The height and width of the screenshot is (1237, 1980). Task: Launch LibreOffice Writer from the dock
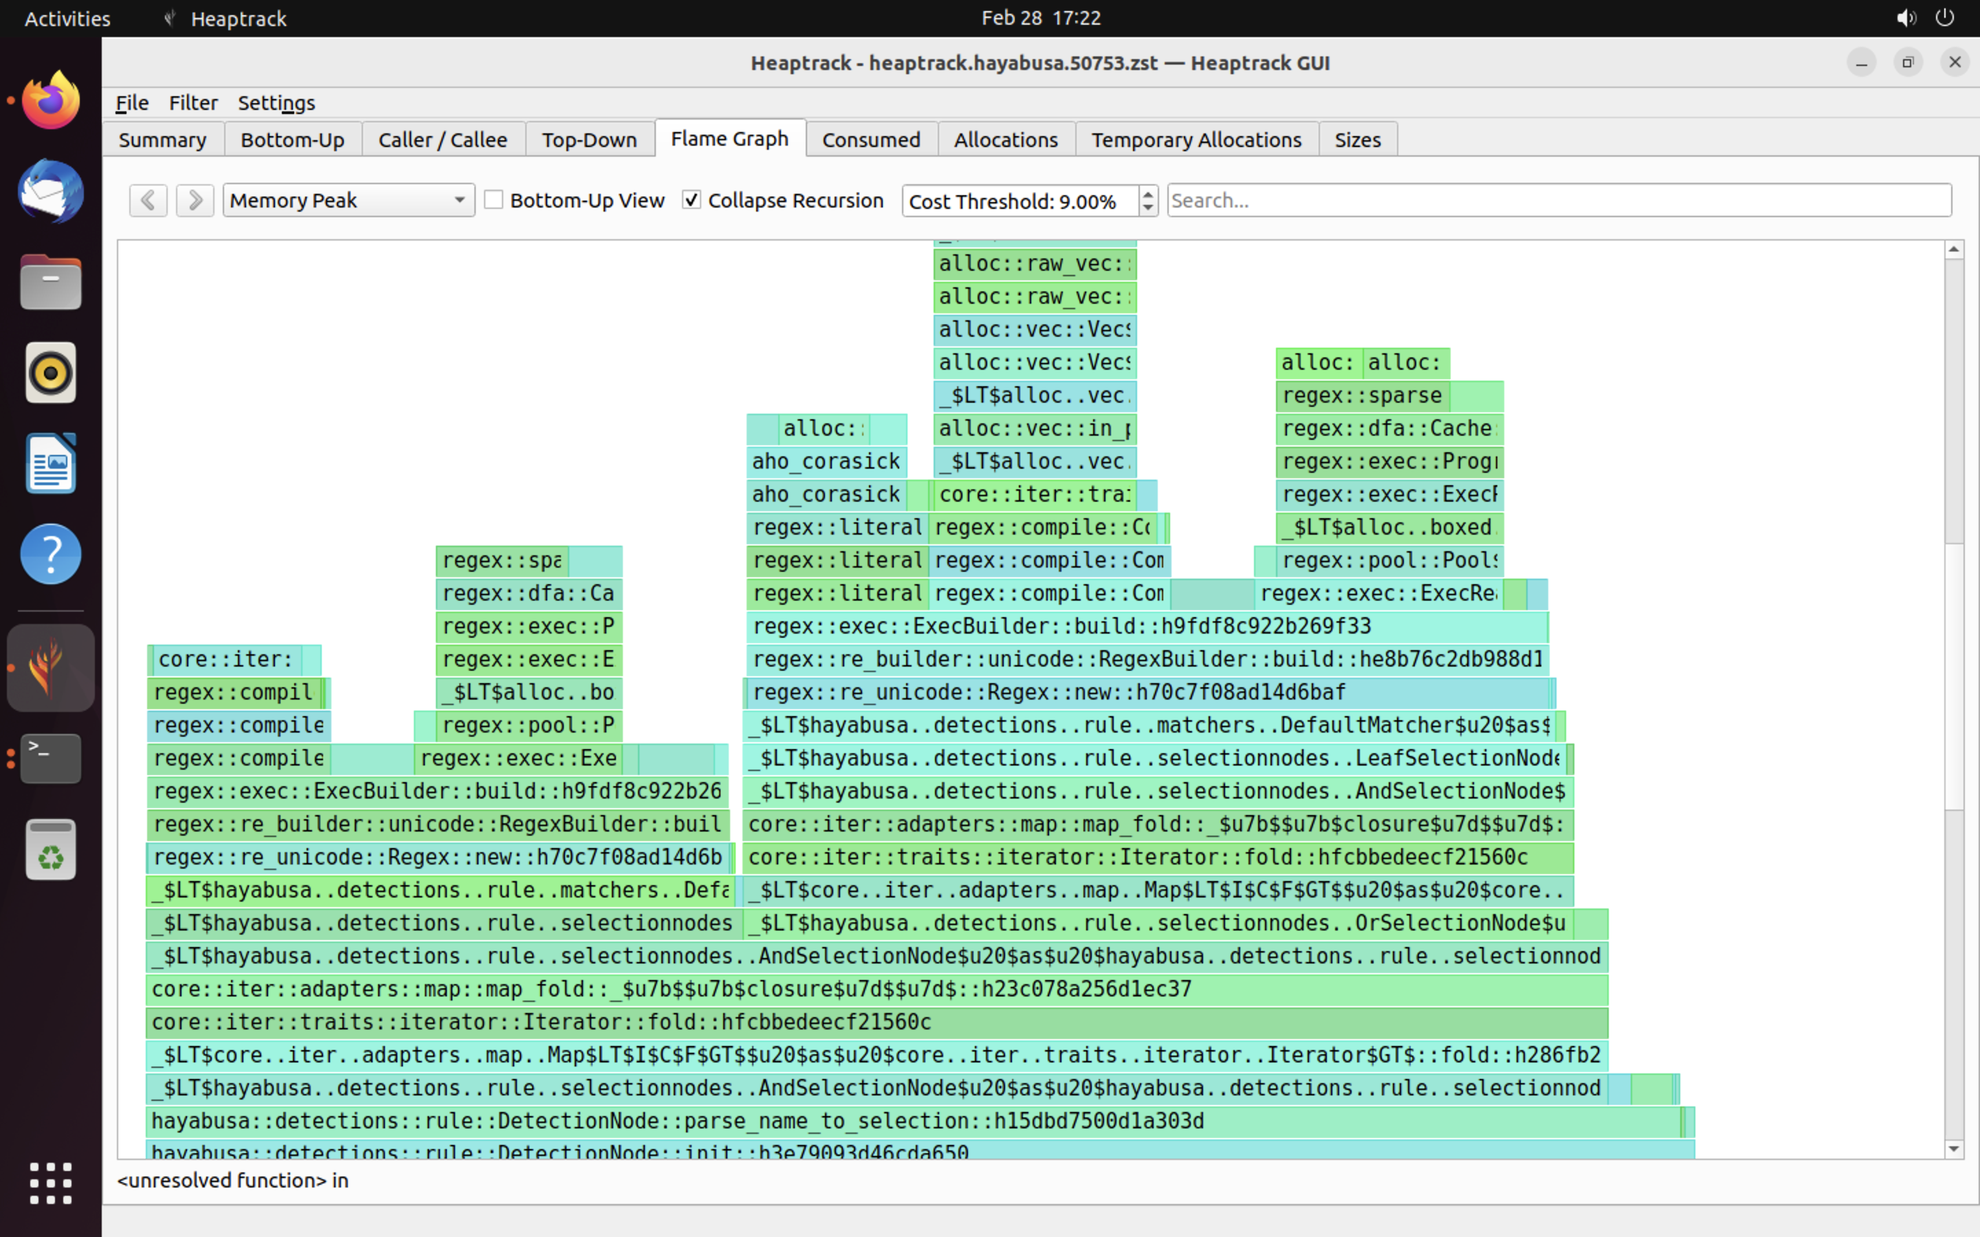pyautogui.click(x=51, y=464)
